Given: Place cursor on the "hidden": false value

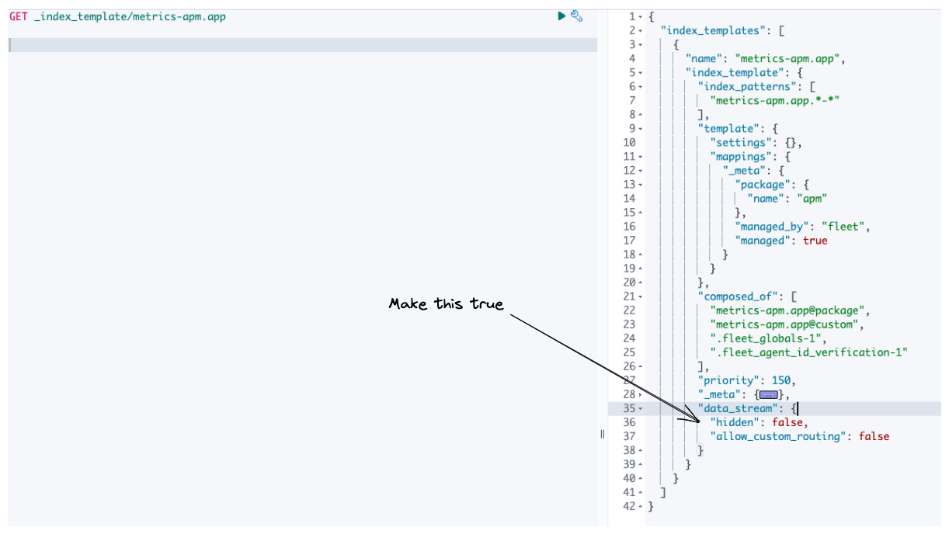Looking at the screenshot, I should click(787, 422).
